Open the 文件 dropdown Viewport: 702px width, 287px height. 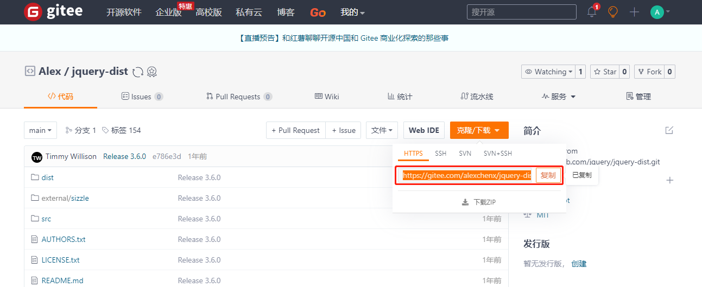coord(382,130)
